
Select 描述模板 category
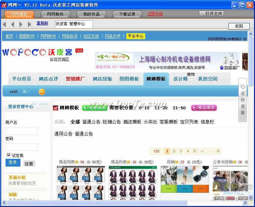click(x=132, y=122)
